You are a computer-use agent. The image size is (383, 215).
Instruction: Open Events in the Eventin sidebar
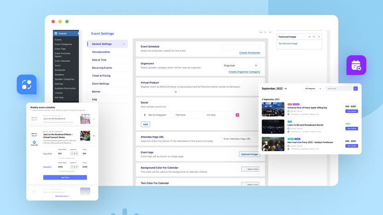tap(58, 40)
